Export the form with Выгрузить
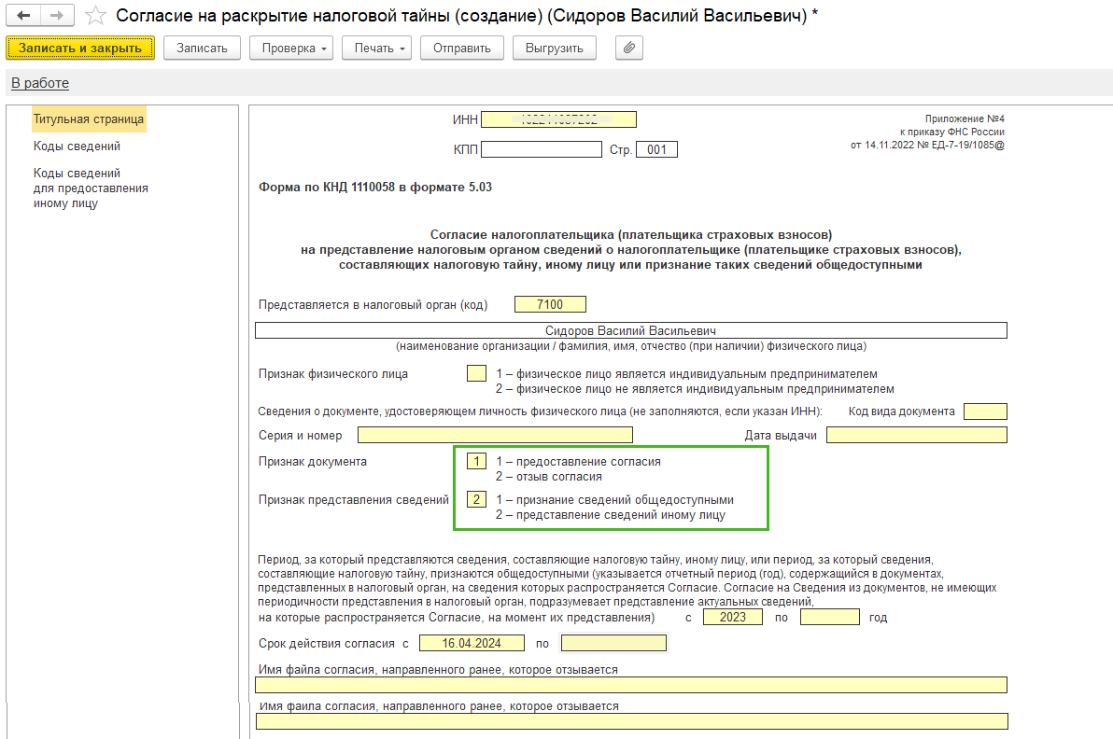This screenshot has height=739, width=1113. (x=555, y=49)
